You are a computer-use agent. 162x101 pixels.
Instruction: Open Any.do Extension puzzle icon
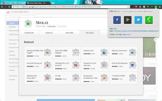[x=133, y=53]
